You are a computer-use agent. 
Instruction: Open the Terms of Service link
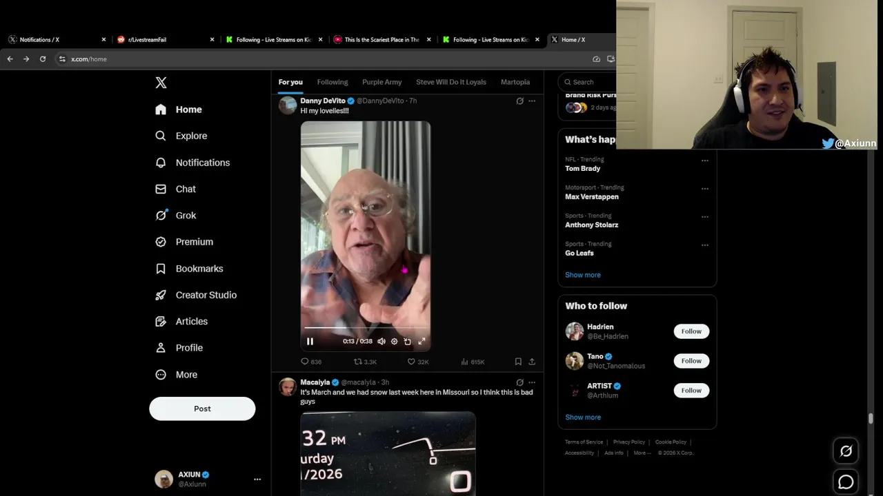(x=584, y=442)
